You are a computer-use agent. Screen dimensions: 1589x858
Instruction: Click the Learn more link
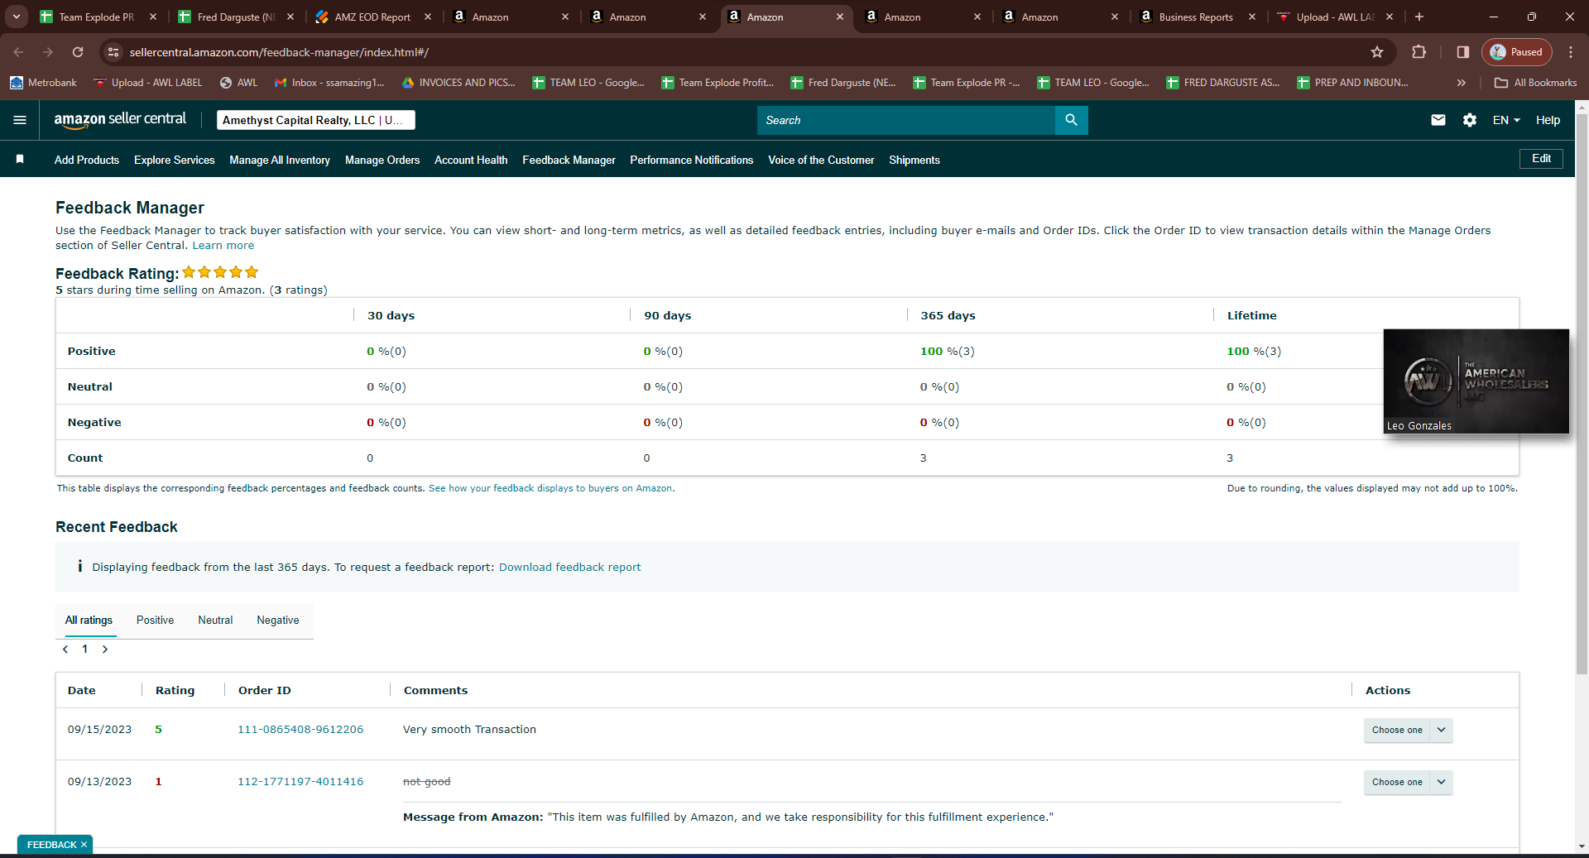point(223,246)
